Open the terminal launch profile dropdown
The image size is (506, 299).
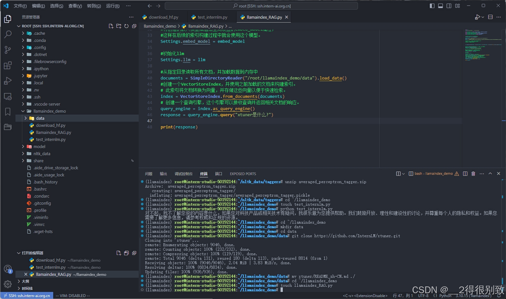click(403, 173)
